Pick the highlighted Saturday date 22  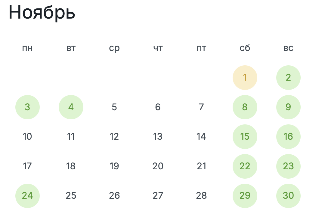(x=245, y=166)
